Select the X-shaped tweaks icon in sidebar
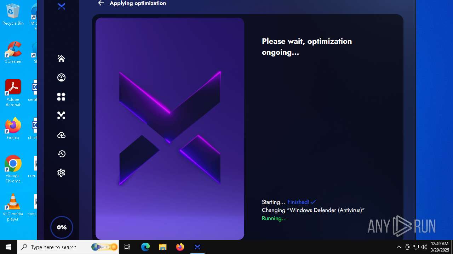Viewport: 453px width, 254px height. [61, 115]
